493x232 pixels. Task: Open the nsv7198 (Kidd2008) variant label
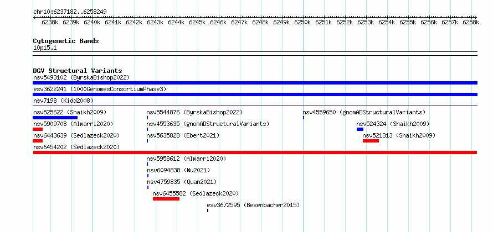click(63, 101)
